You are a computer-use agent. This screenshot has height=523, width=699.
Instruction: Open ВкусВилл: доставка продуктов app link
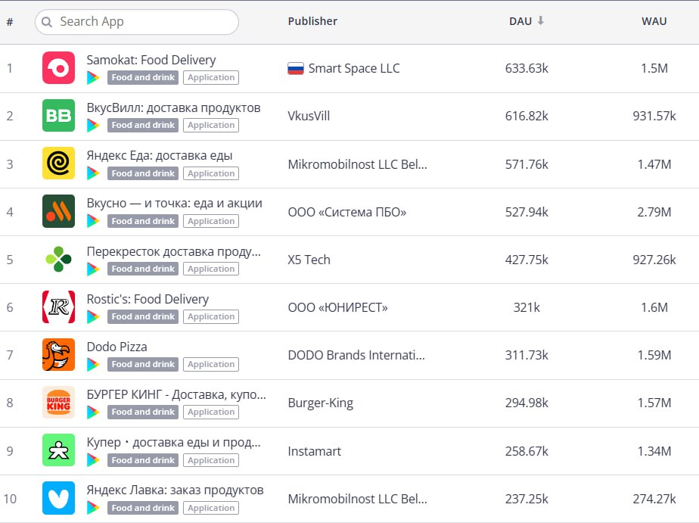point(173,108)
